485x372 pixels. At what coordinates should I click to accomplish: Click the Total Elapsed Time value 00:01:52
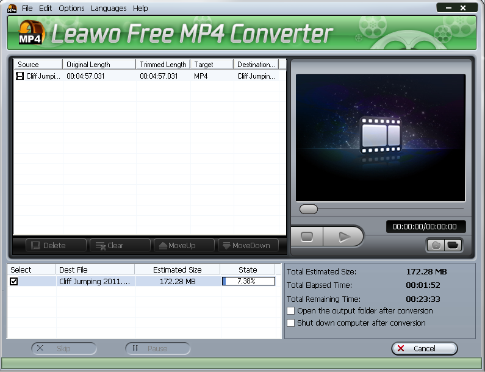(423, 285)
